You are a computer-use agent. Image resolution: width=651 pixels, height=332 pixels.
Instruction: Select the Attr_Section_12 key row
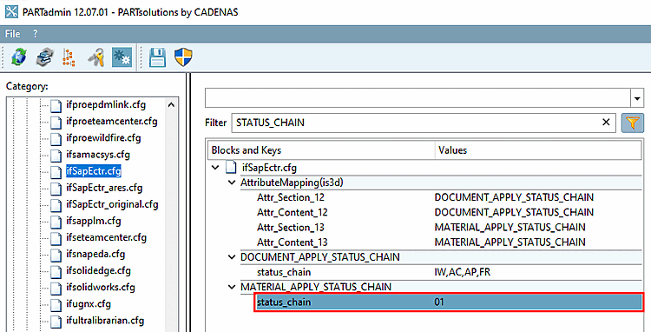pyautogui.click(x=424, y=197)
